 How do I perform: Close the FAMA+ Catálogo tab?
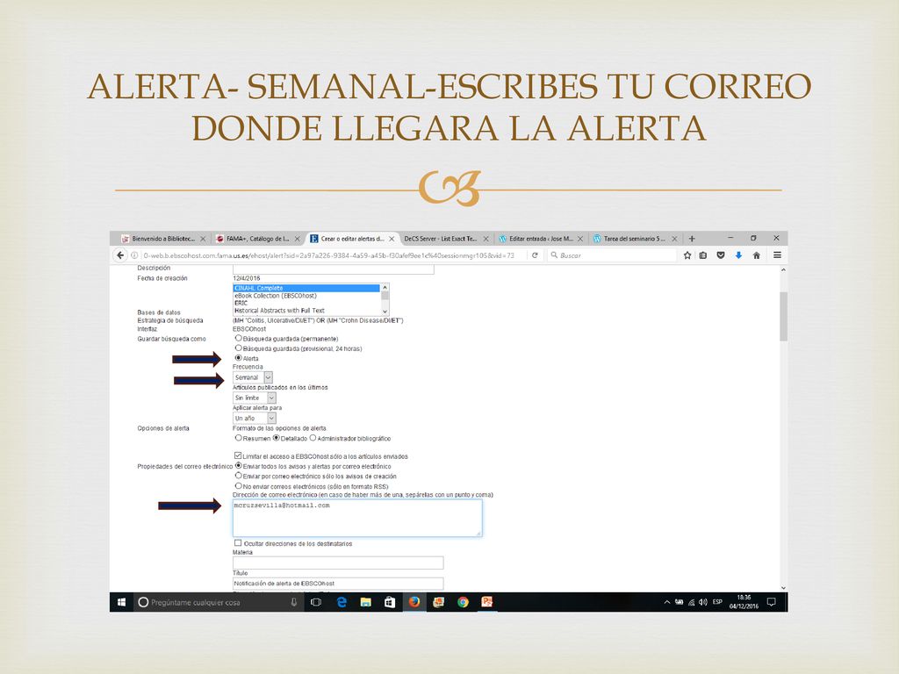[297, 239]
